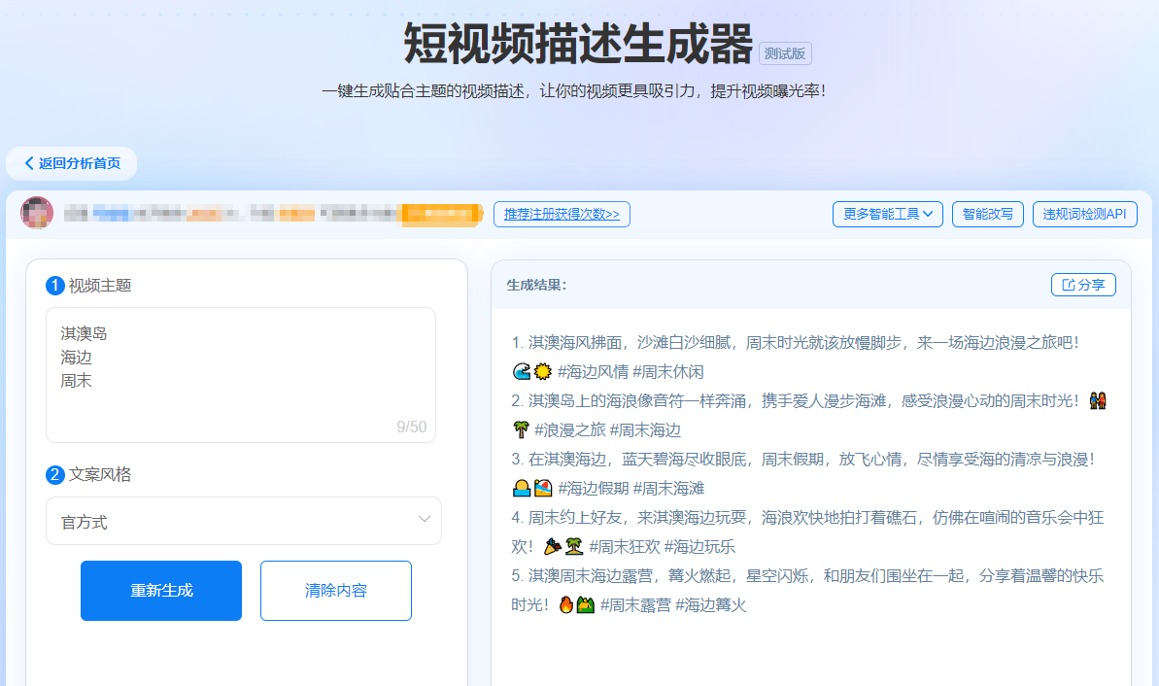Image resolution: width=1159 pixels, height=686 pixels.
Task: Click the party popper emoji before #周末狂欢
Action: tap(552, 547)
